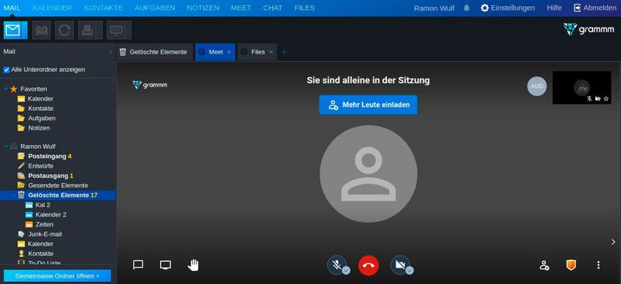The image size is (621, 284).
Task: Select the Gelöschte Elemente tab
Action: 154,52
